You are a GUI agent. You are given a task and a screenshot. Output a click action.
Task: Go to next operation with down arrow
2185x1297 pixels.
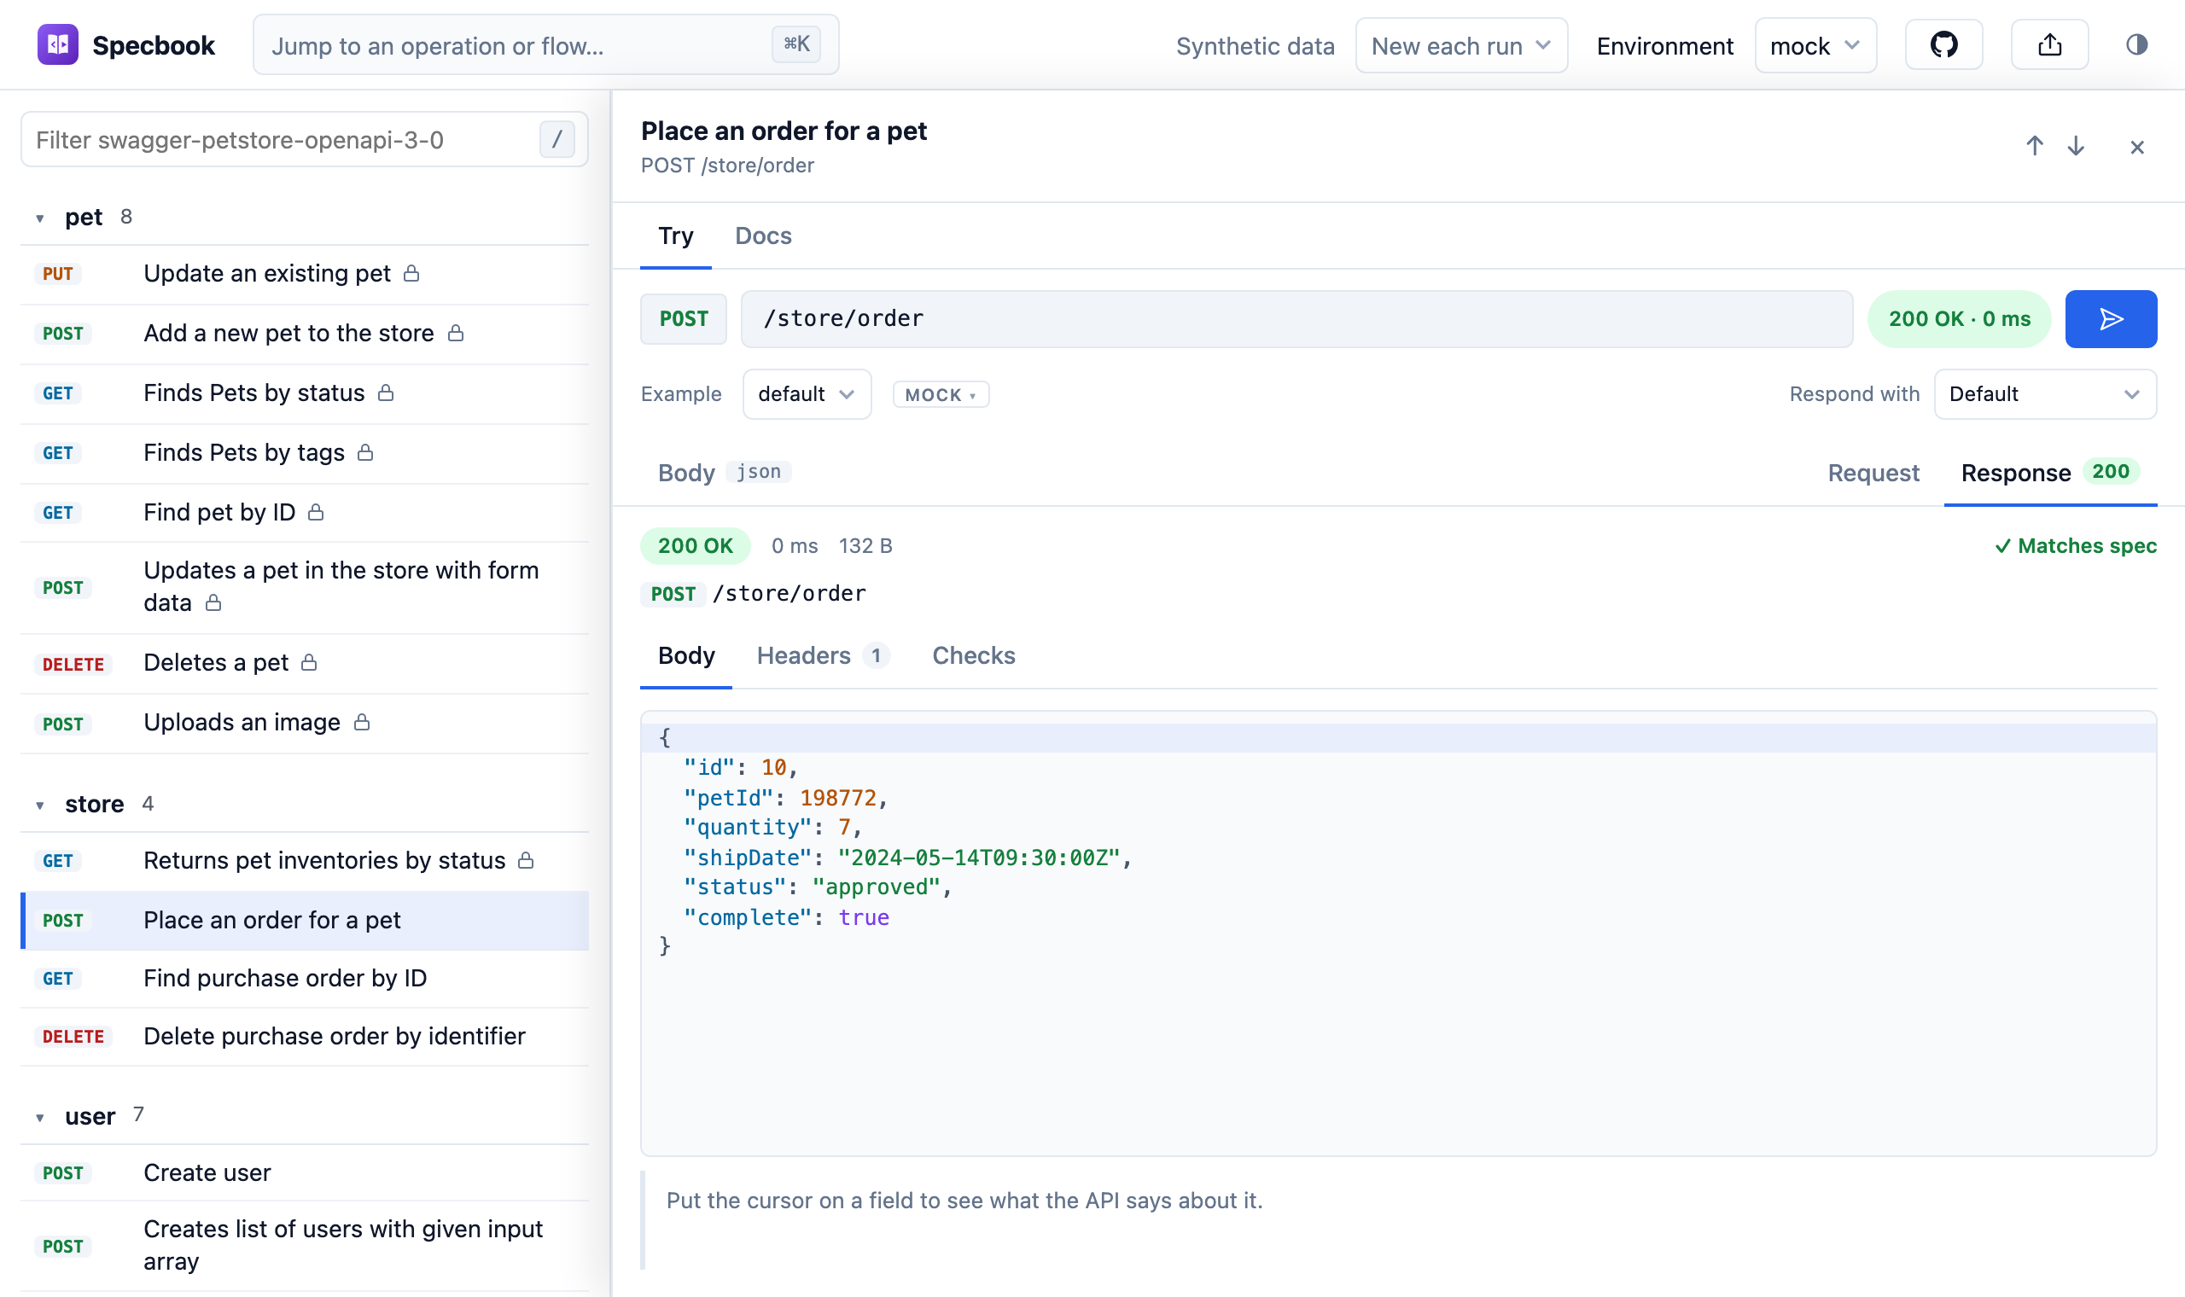coord(2075,146)
